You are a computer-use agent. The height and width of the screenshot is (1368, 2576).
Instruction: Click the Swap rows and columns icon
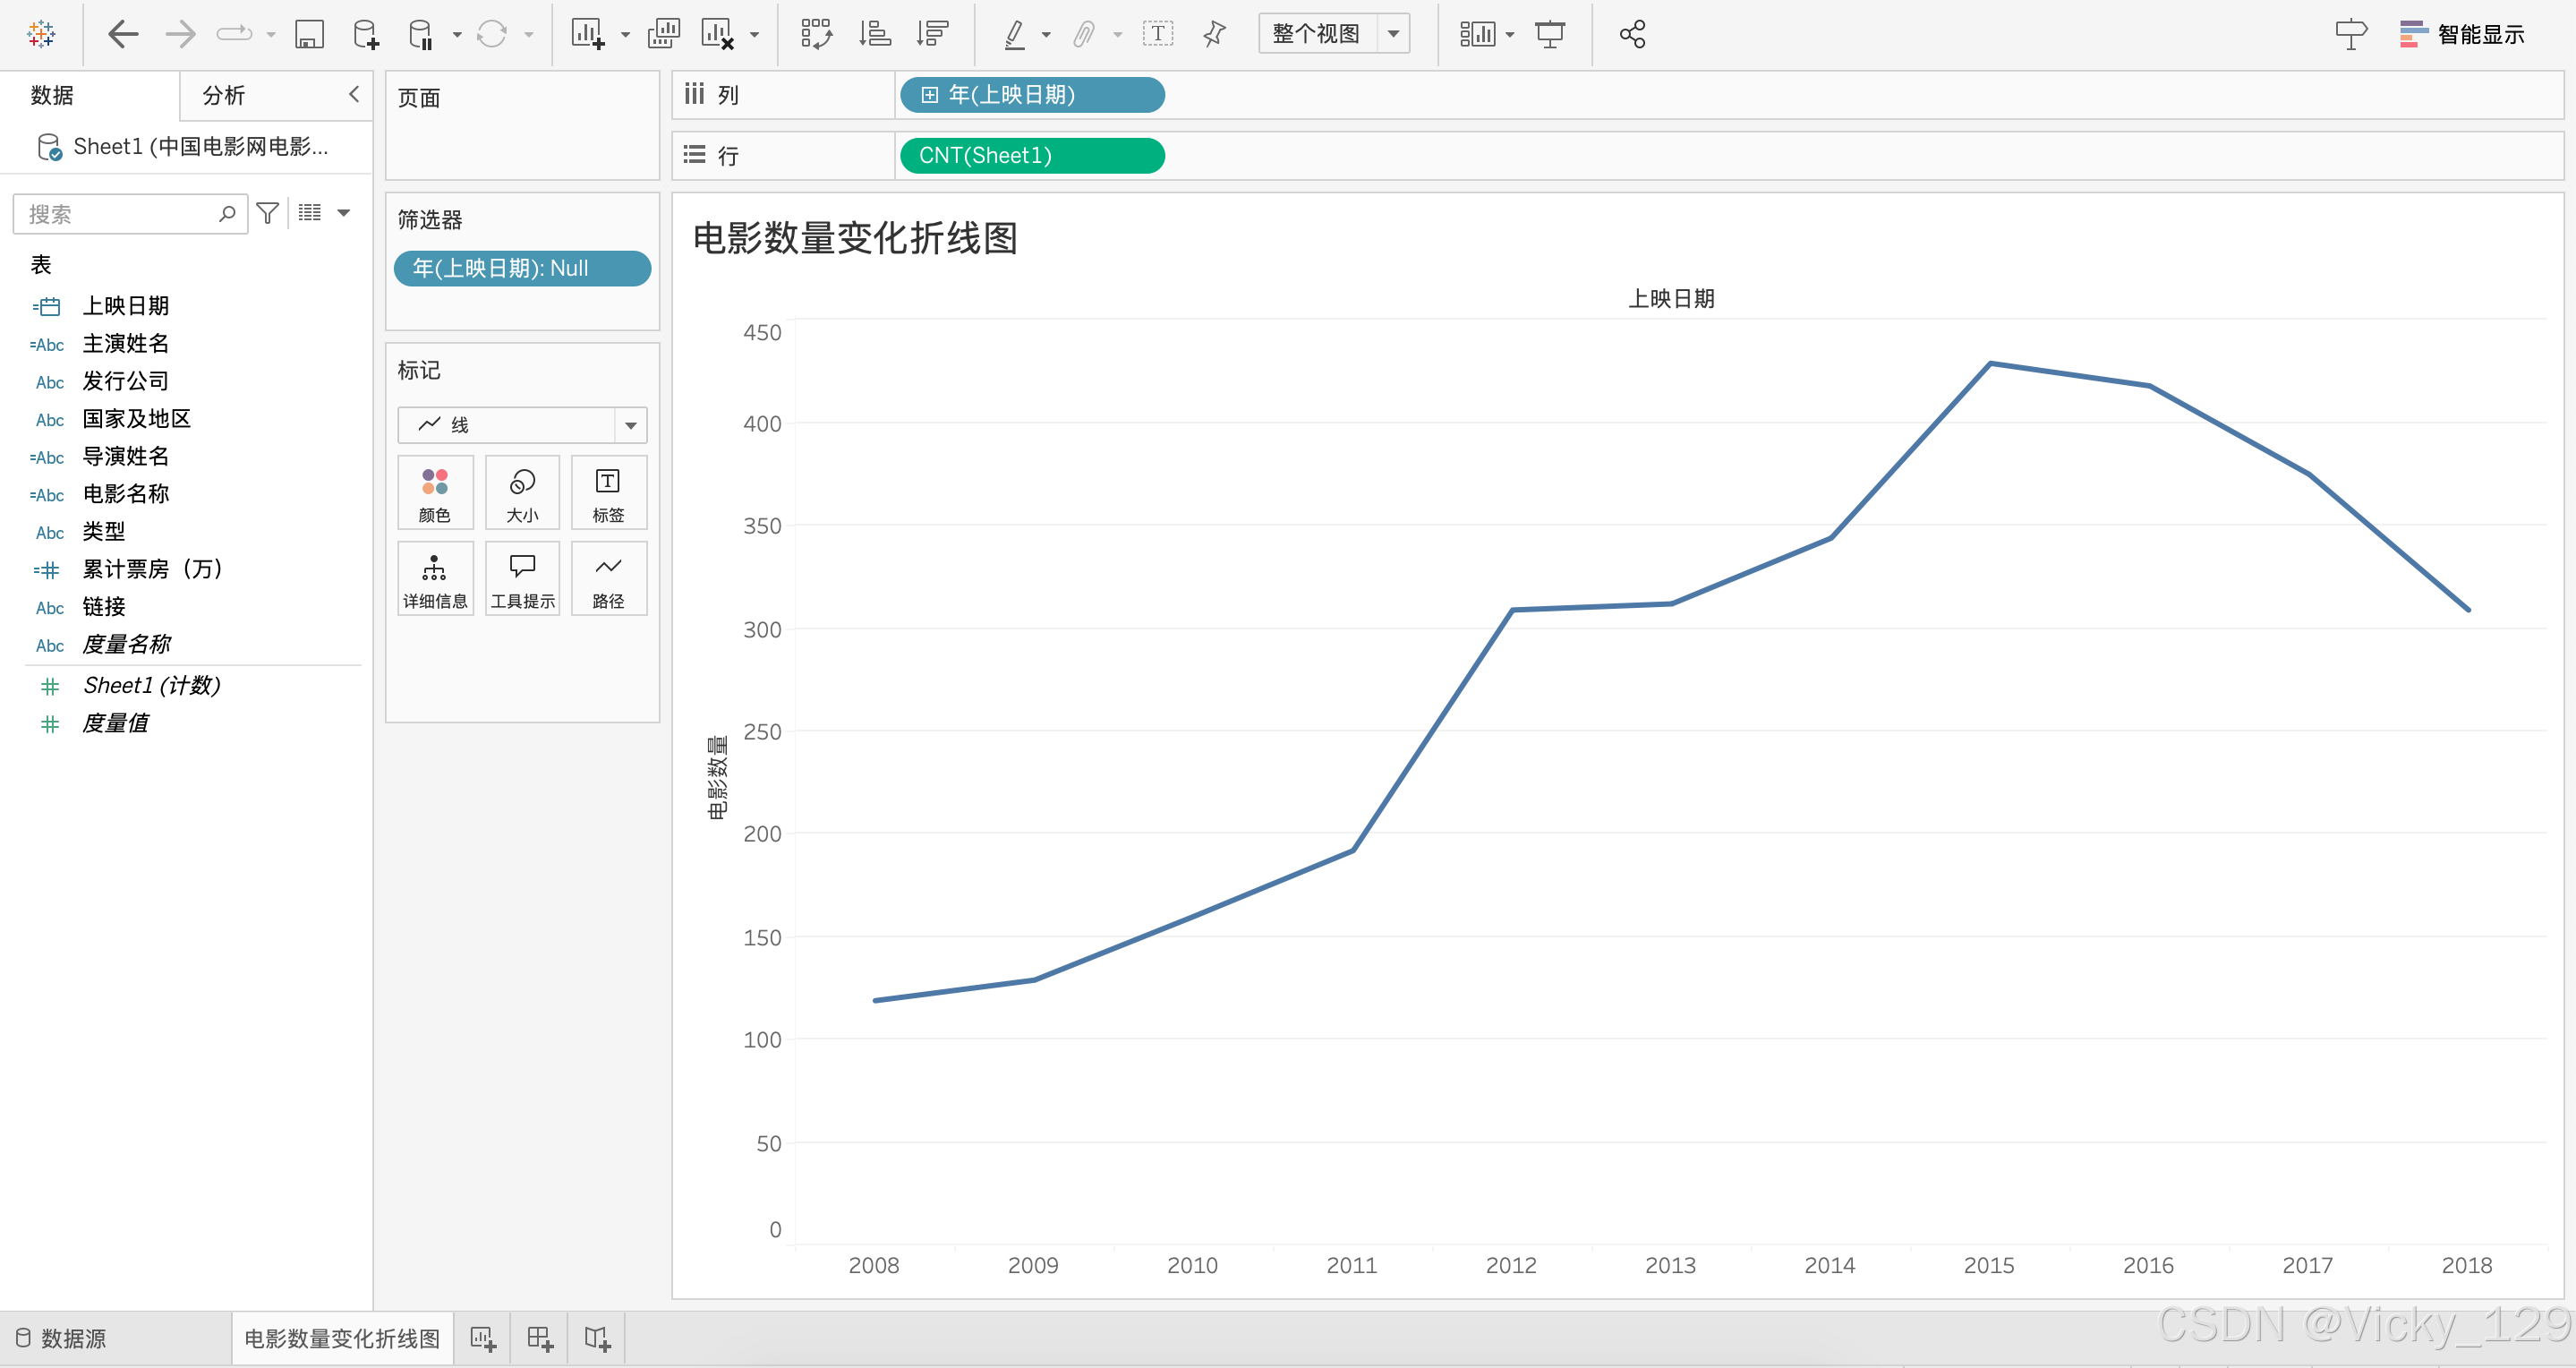click(x=816, y=35)
